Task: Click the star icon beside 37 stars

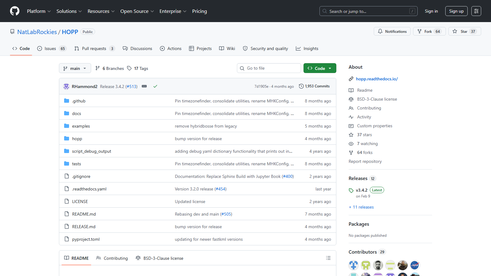Action: click(351, 135)
